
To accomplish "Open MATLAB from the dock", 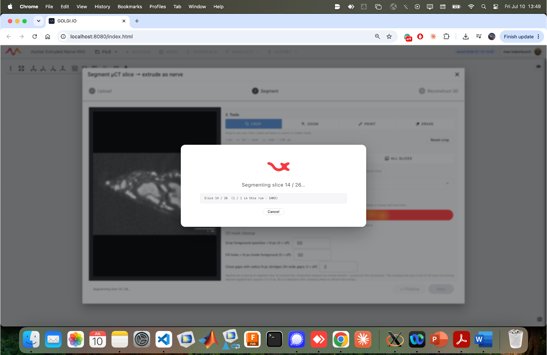I will (208, 340).
